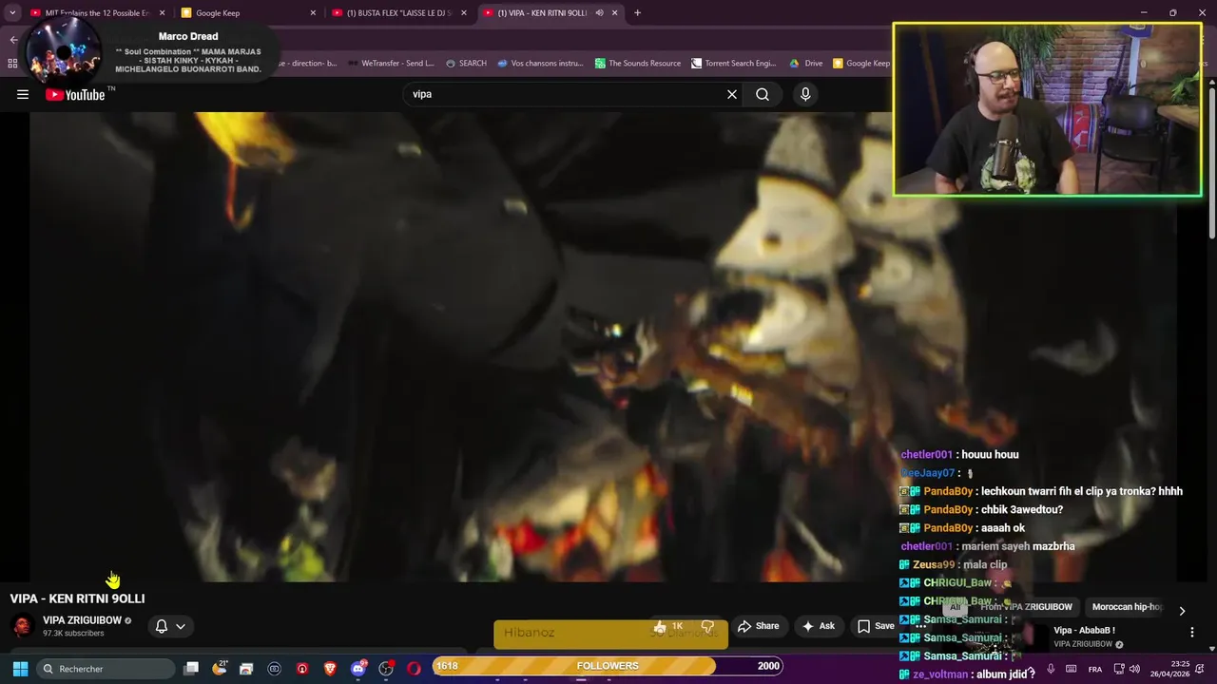1217x684 pixels.
Task: Go to the YouTube home logo
Action: [x=75, y=94]
